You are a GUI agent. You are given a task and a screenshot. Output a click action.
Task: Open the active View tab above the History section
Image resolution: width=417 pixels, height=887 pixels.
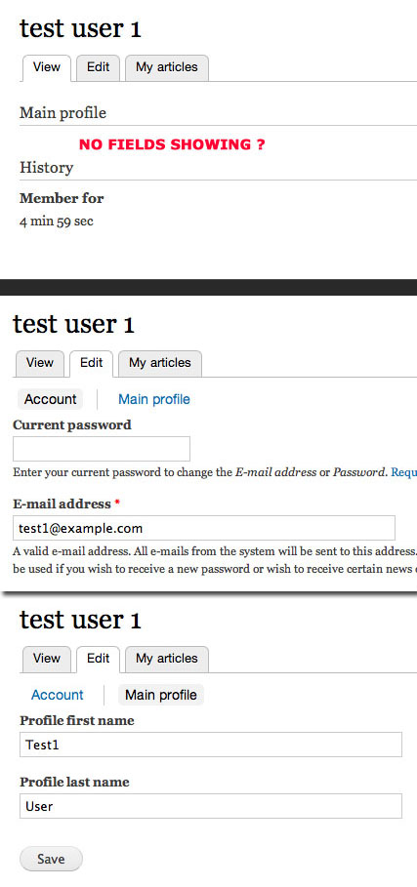coord(47,68)
